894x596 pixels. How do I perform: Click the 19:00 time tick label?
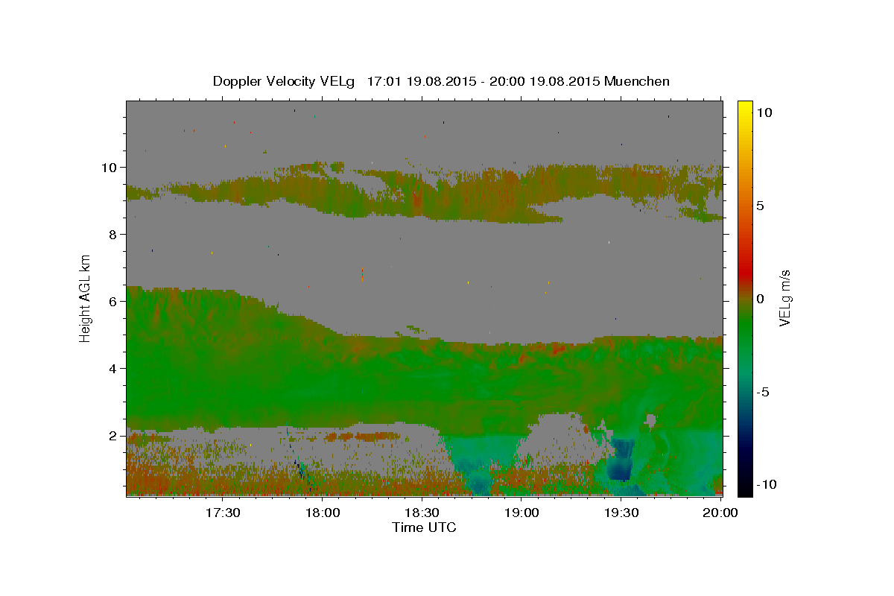tap(521, 513)
